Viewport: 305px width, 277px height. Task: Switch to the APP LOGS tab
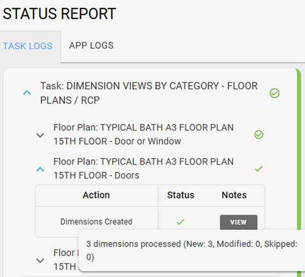tap(91, 46)
